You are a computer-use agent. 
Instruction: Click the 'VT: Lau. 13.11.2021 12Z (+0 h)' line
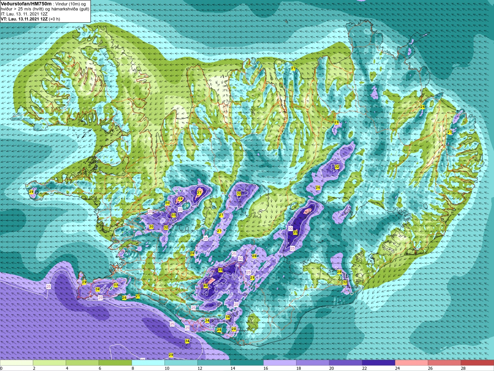click(x=30, y=19)
